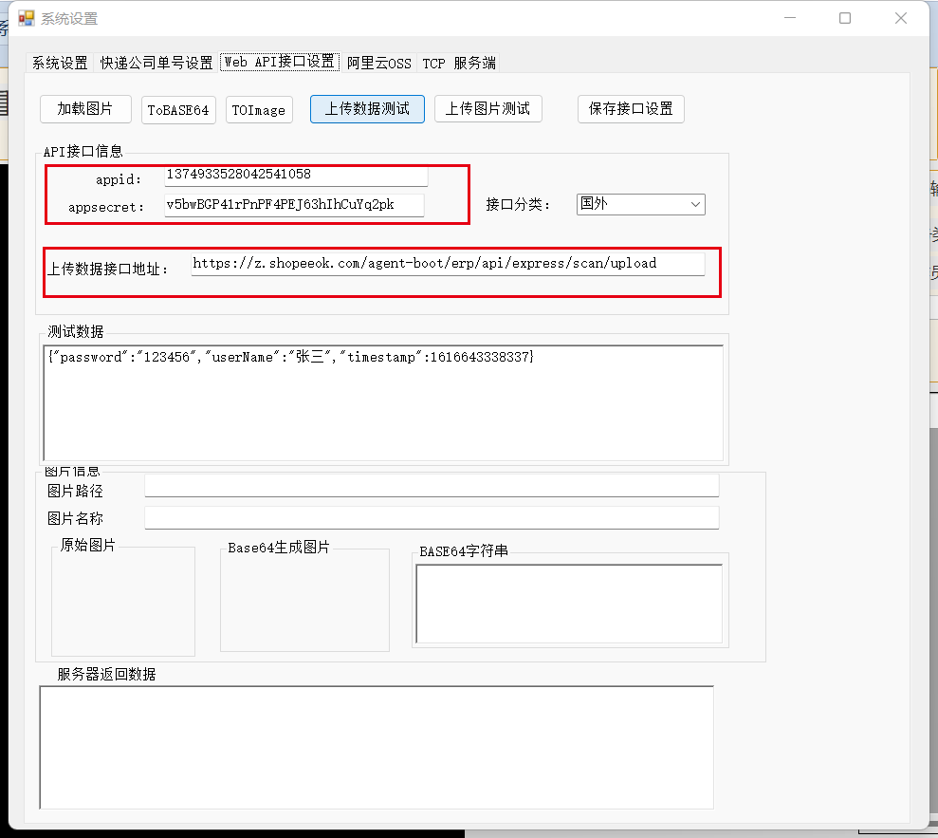Expand the 接口分类 dropdown showing 国外
Image resolution: width=938 pixels, height=838 pixels.
(641, 204)
